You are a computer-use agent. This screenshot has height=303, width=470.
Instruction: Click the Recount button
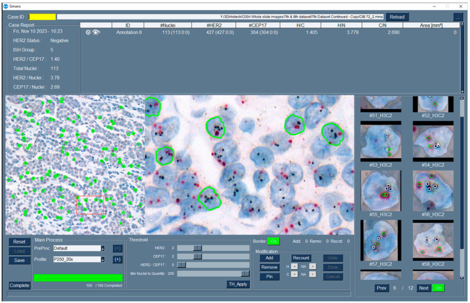[301, 258]
